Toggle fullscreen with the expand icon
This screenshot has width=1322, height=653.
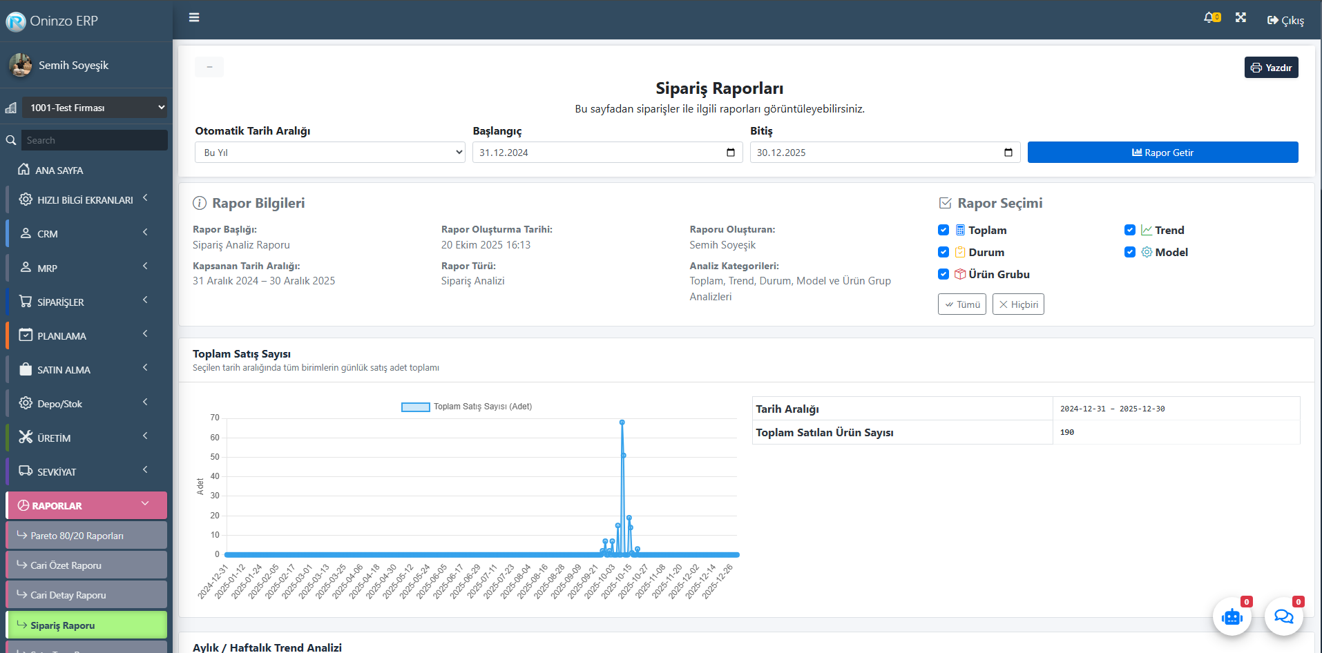click(x=1240, y=18)
